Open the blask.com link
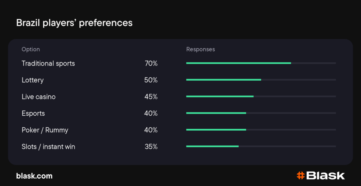This screenshot has width=361, height=186. 34,176
